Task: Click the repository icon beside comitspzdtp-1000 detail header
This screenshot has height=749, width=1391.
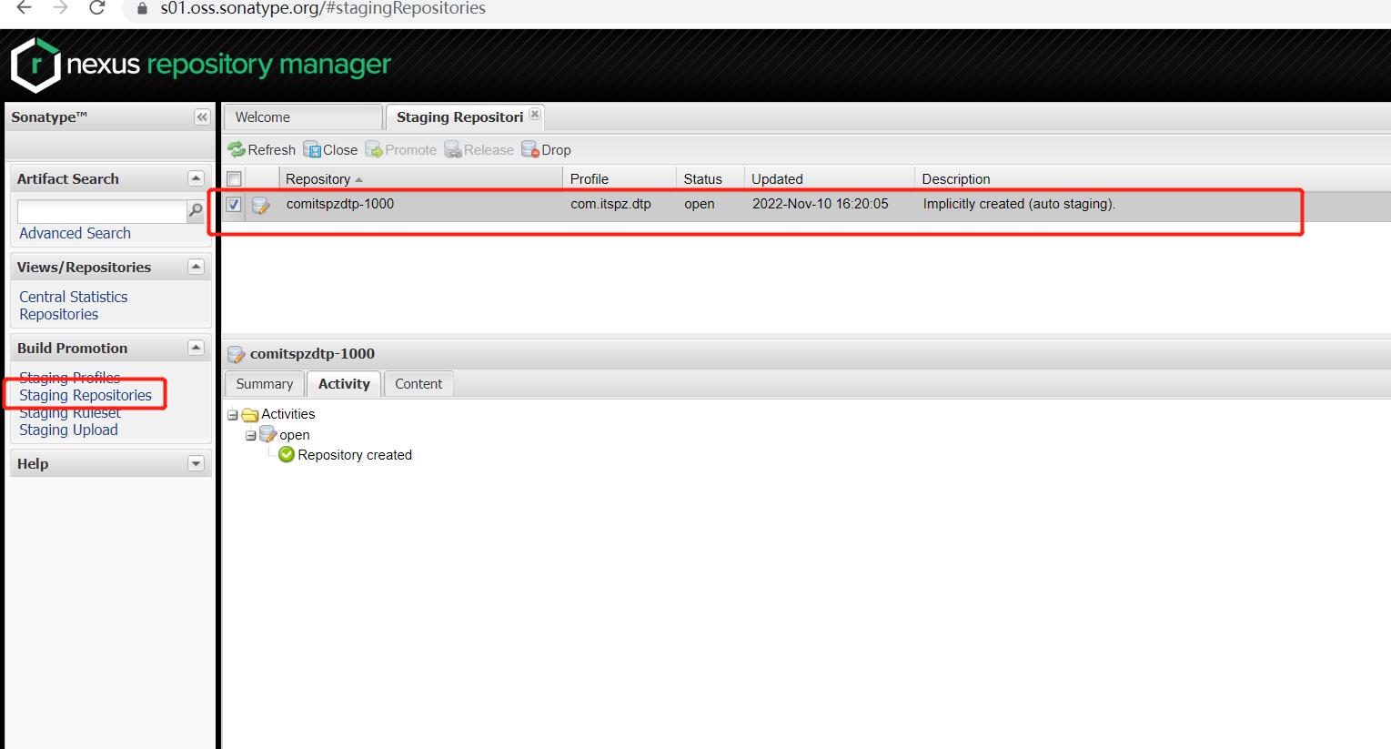Action: pyautogui.click(x=236, y=354)
